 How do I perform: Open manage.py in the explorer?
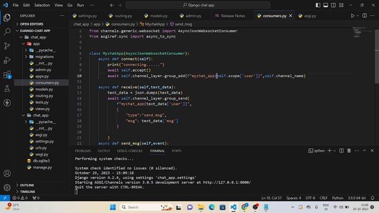point(42,167)
